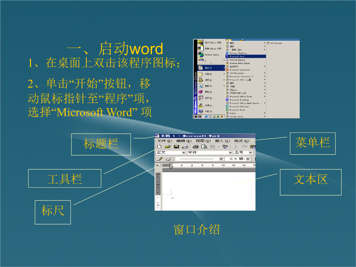This screenshot has width=356, height=267.
Task: Select 运行(R)... in the Start menu
Action: click(211, 98)
